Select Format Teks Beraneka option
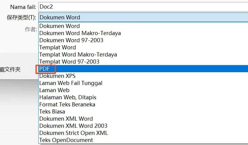This screenshot has height=145, width=248. tap(67, 104)
